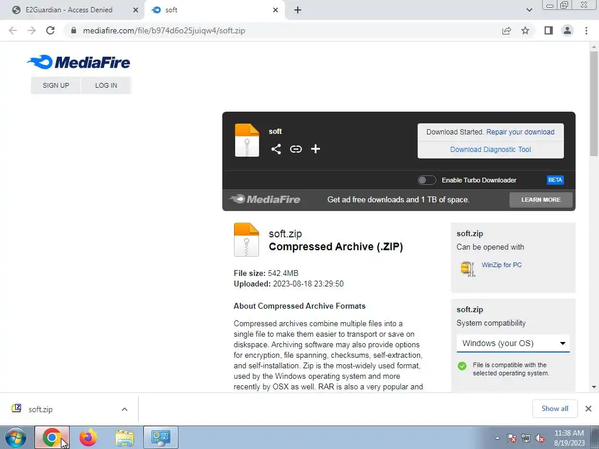Open the Chrome profile avatar
Viewport: 599px width, 449px height.
point(567,30)
